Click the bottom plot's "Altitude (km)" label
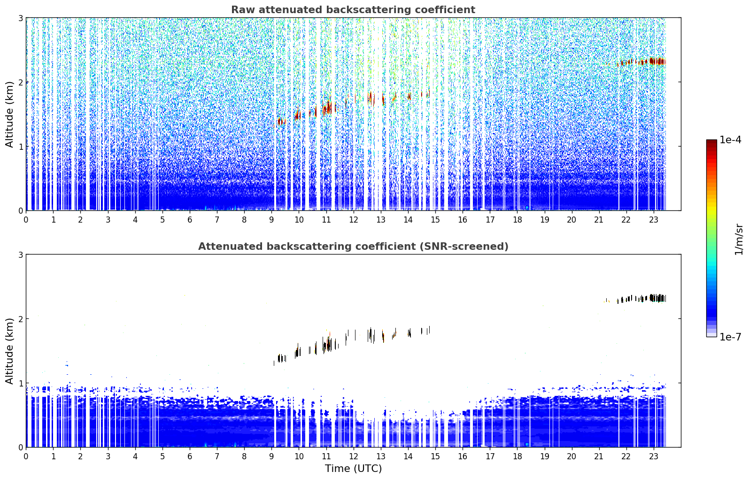The image size is (749, 479). (x=10, y=351)
